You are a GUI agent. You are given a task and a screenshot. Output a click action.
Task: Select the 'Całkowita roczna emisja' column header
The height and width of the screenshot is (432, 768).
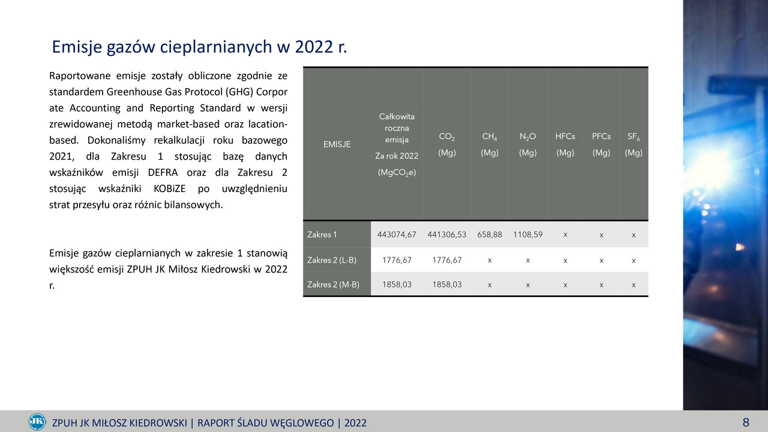pos(397,144)
